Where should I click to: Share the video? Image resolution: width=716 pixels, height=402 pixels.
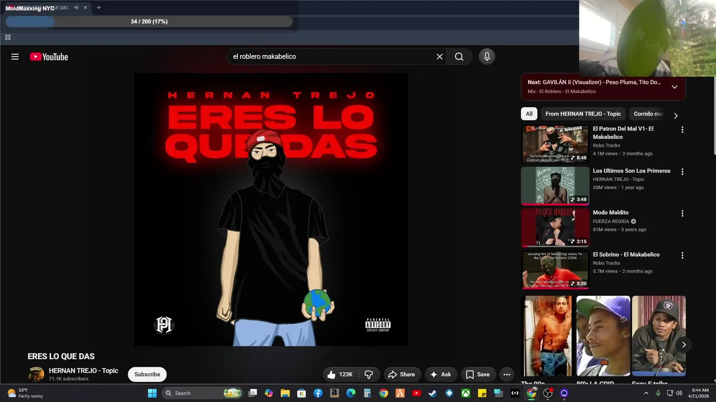coord(402,375)
